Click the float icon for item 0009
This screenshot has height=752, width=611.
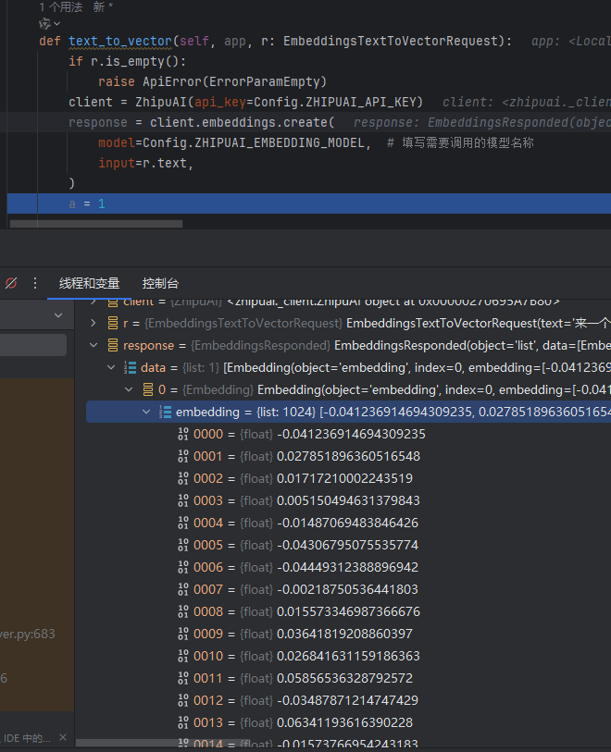click(183, 634)
